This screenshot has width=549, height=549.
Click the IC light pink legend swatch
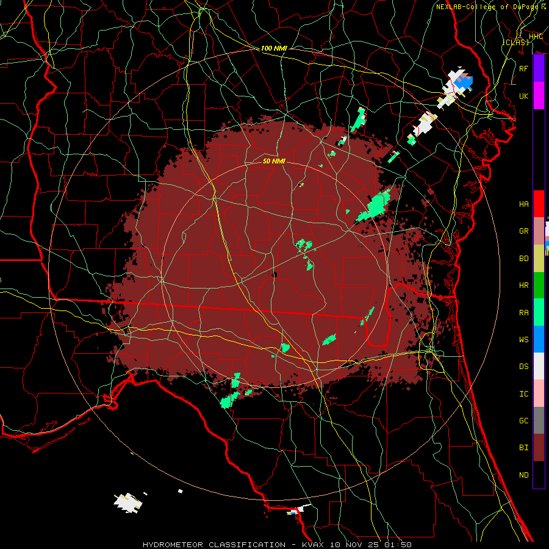[539, 393]
